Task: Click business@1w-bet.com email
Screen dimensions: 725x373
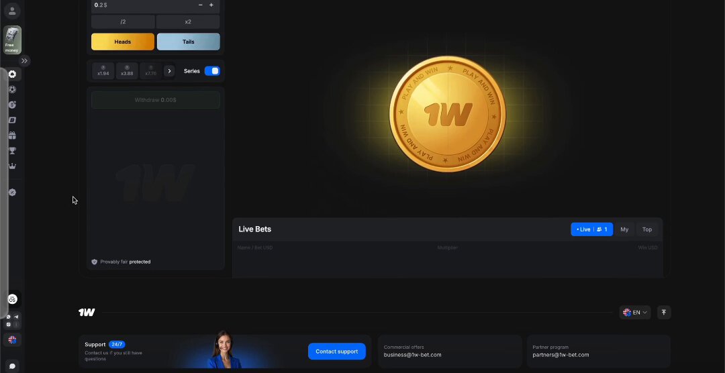Action: pos(412,355)
